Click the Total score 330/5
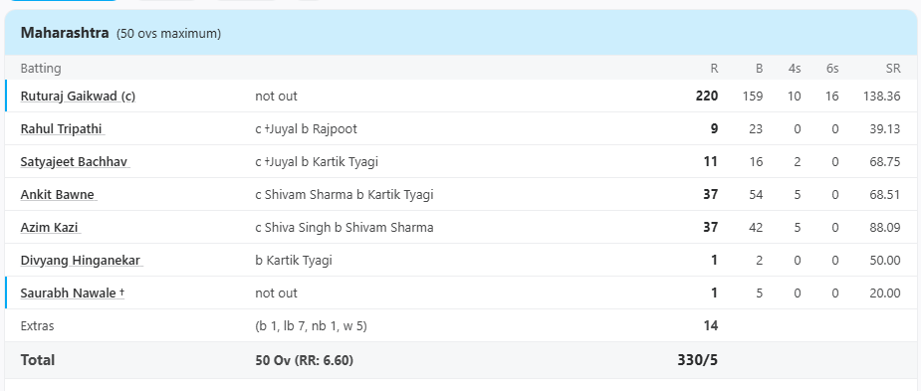 pos(697,360)
